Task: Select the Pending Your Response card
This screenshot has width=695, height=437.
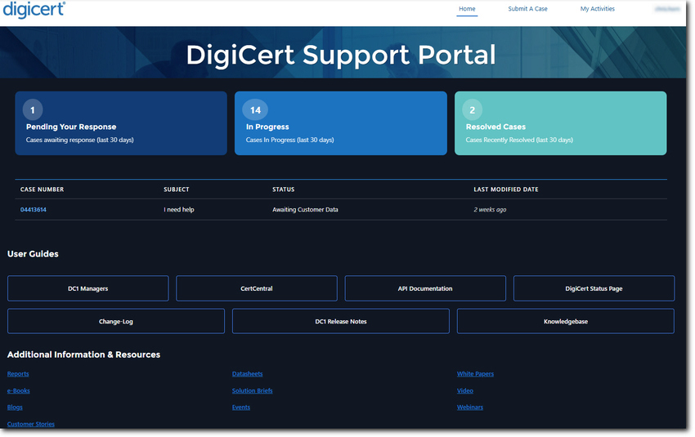Action: pyautogui.click(x=121, y=123)
